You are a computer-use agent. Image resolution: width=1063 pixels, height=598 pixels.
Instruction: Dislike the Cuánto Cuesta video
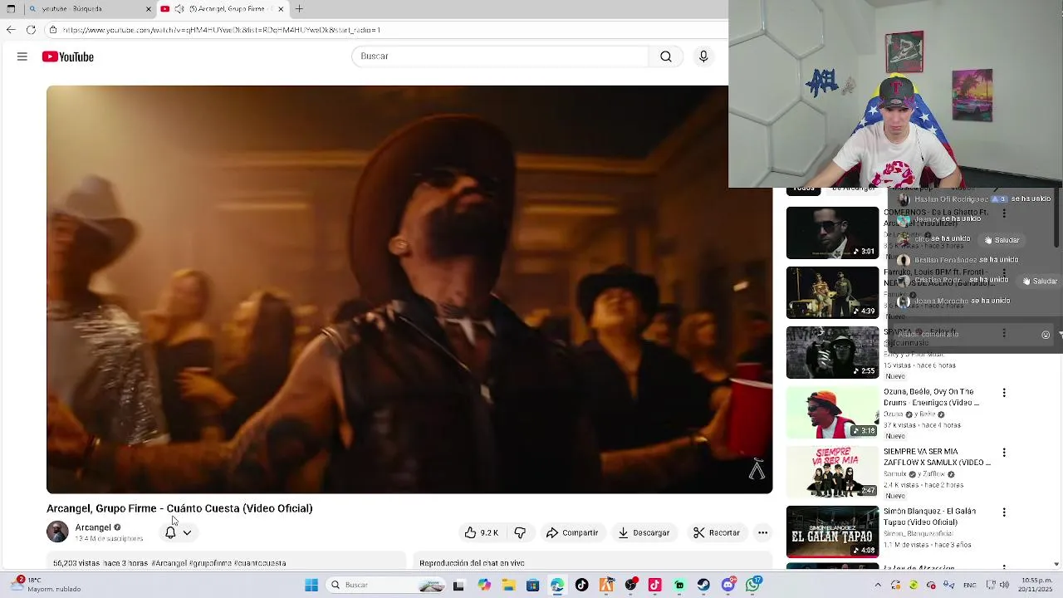520,532
